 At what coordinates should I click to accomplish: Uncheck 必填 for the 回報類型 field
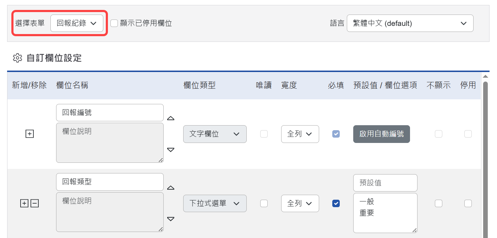[336, 203]
